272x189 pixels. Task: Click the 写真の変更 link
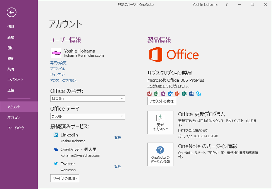(58, 63)
